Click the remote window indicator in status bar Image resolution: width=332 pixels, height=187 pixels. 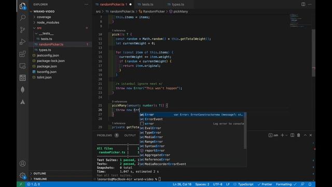(21, 184)
